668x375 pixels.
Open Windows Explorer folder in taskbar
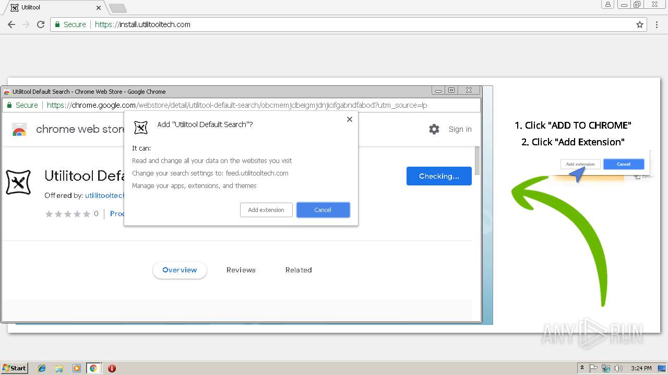[59, 368]
